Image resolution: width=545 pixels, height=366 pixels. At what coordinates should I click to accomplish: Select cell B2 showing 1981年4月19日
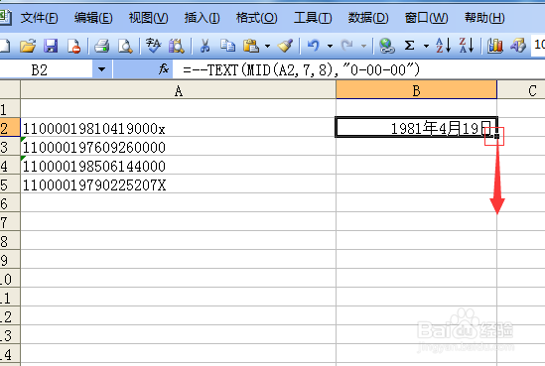(416, 127)
